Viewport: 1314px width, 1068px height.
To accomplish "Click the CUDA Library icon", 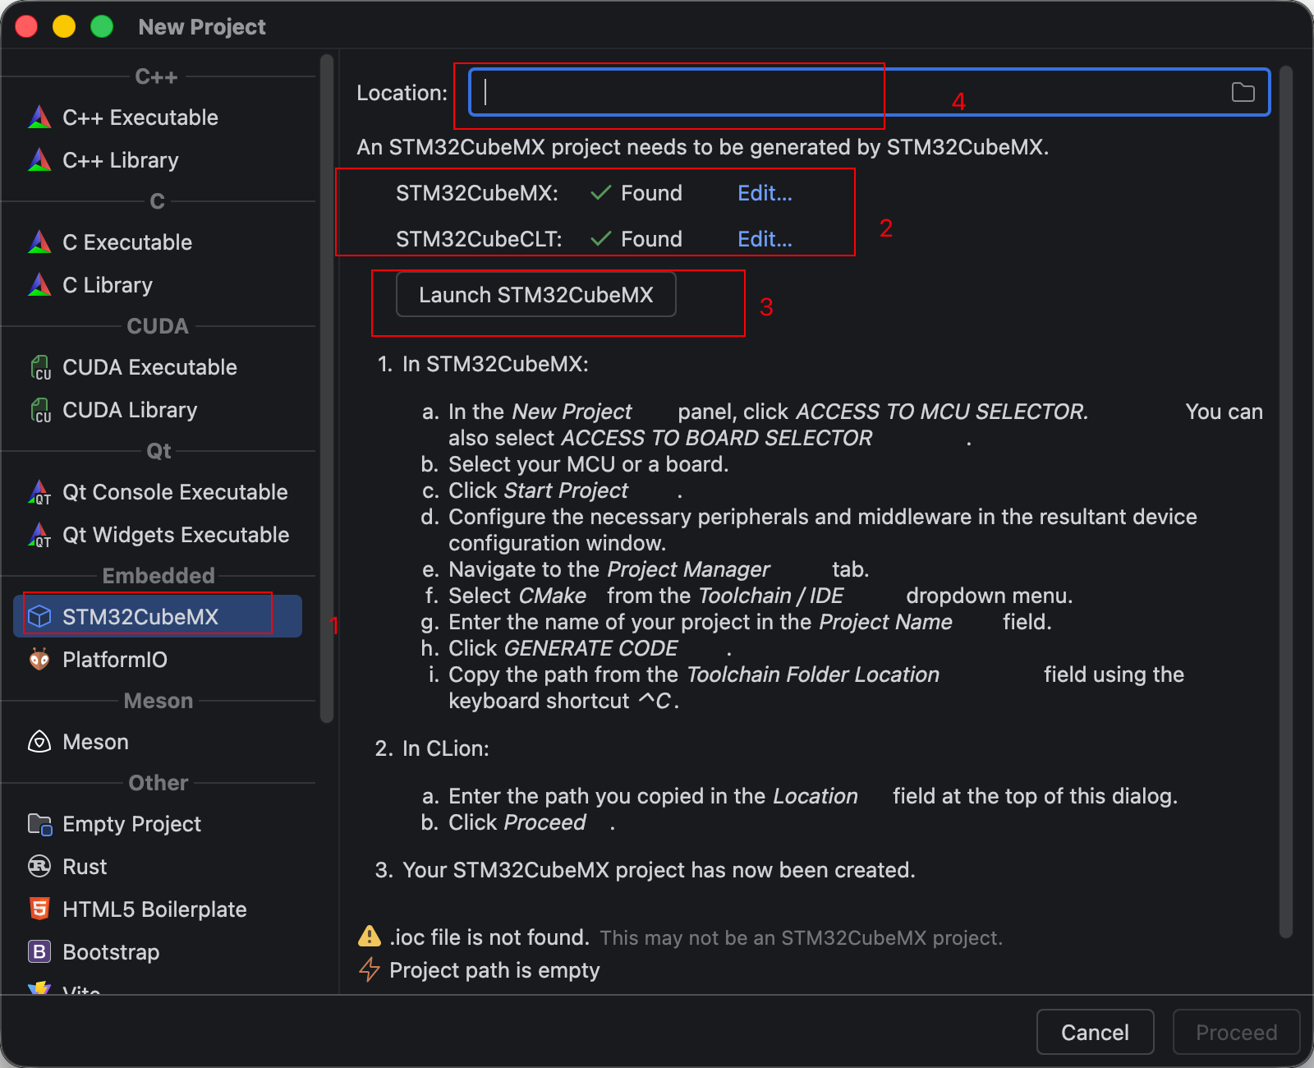I will point(39,410).
